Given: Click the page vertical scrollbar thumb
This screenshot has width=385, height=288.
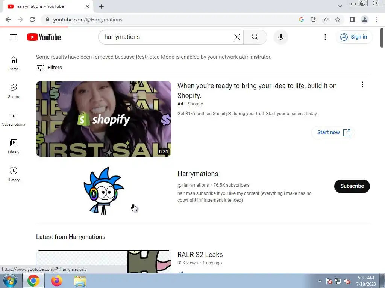Looking at the screenshot, I should (x=382, y=38).
